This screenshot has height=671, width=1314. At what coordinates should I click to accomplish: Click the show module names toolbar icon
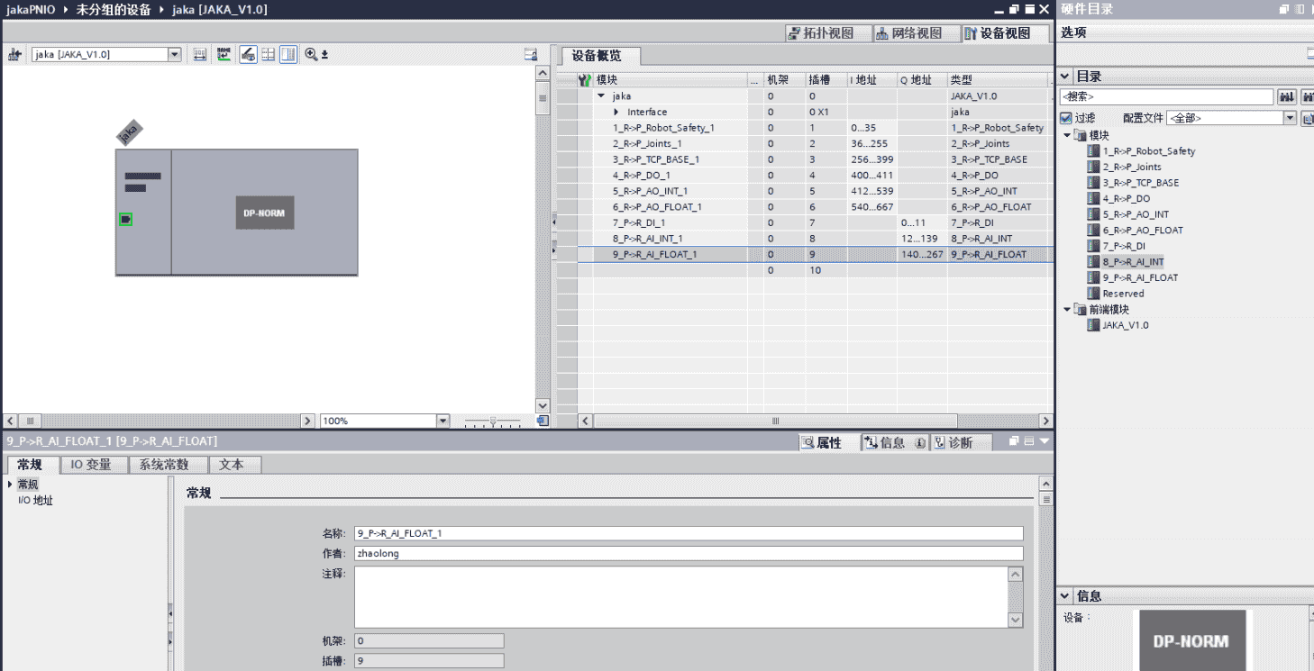tap(224, 54)
